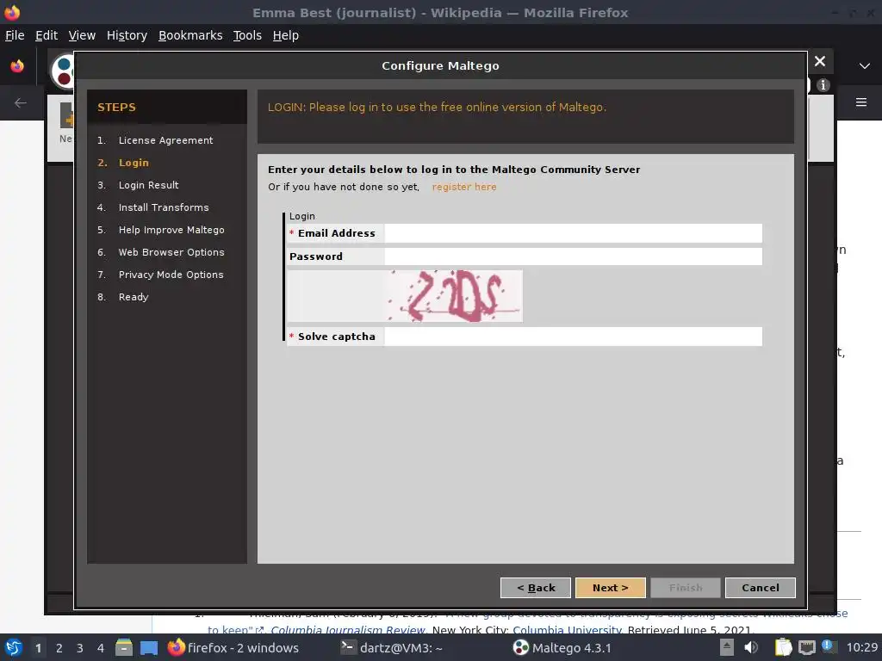
Task: Click the volume speaker tray icon
Action: coord(751,647)
